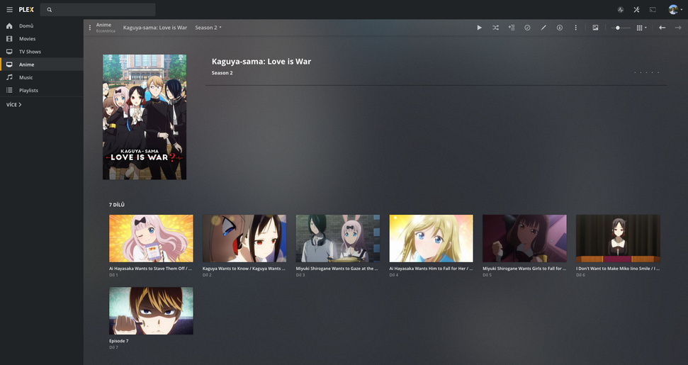Add season to play queue
Screen dimensions: 688x365
512,28
